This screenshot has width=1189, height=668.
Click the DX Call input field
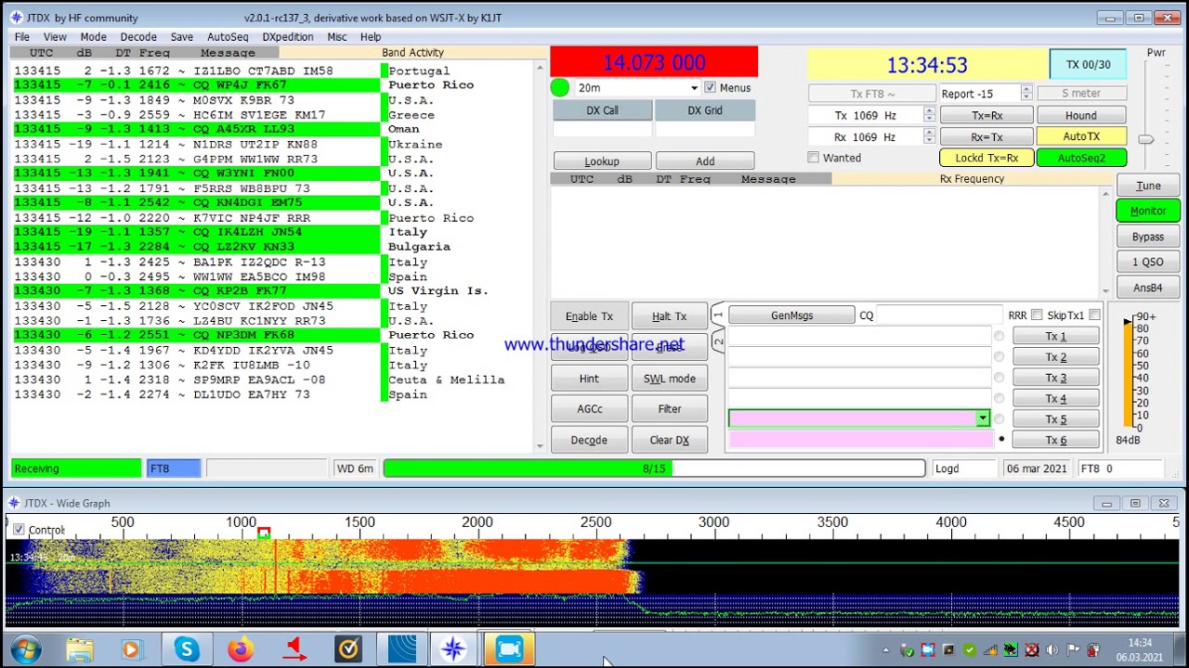(x=602, y=130)
